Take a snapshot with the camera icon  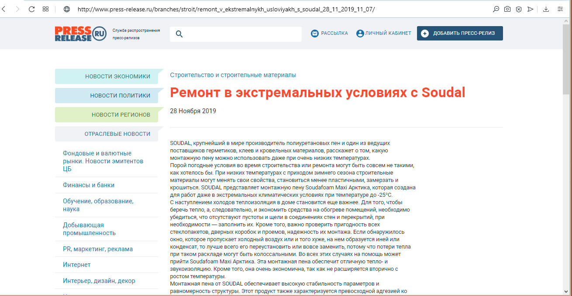pyautogui.click(x=507, y=9)
